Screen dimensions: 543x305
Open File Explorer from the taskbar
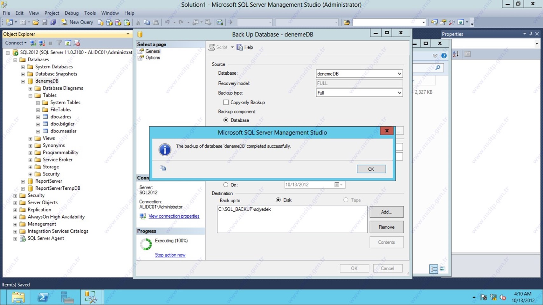coord(18,297)
